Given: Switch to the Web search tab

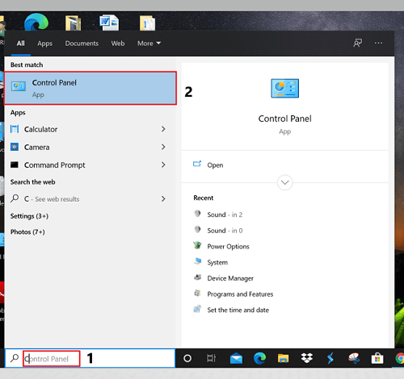Looking at the screenshot, I should (118, 44).
